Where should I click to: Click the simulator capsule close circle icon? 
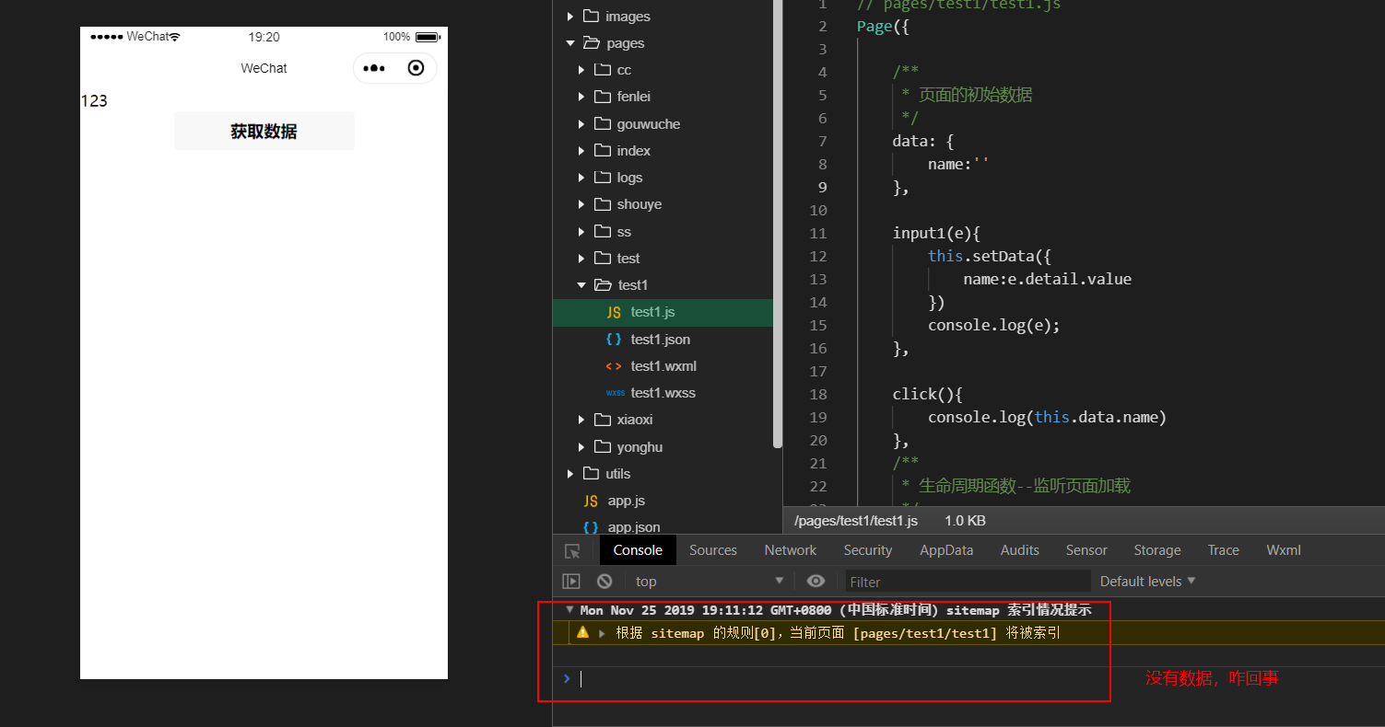coord(416,68)
